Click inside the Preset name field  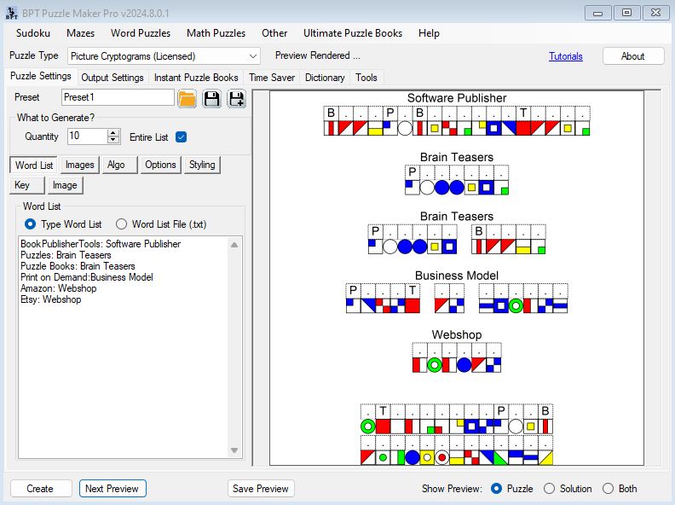click(118, 97)
